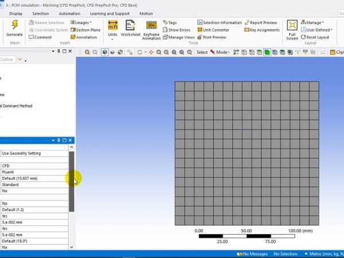This screenshot has height=258, width=344.
Task: Click Details scrollbar up arrow
Action: [72, 147]
